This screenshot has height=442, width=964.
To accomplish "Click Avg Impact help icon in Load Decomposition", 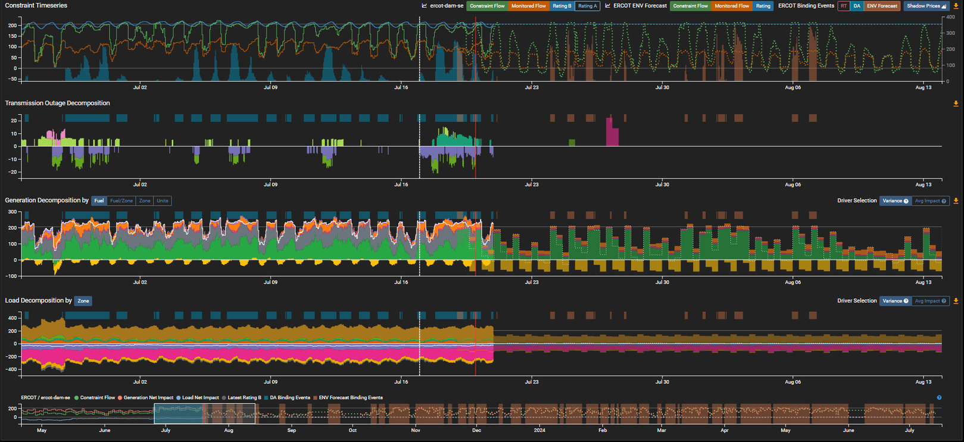I will point(944,301).
